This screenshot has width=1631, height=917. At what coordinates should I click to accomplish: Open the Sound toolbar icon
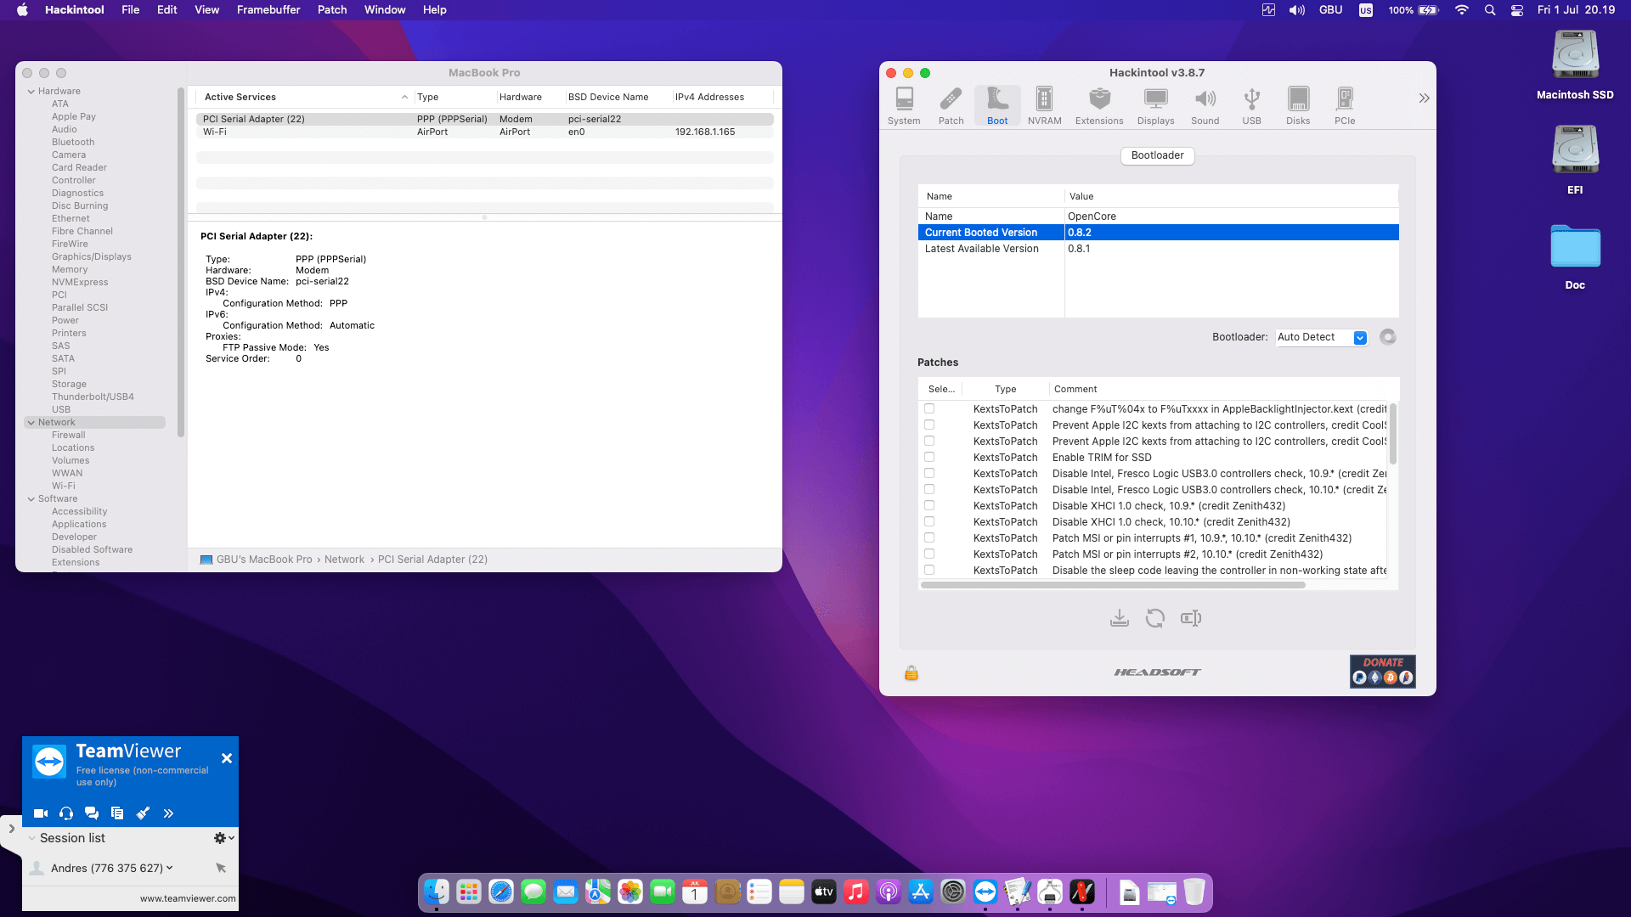pos(1205,106)
